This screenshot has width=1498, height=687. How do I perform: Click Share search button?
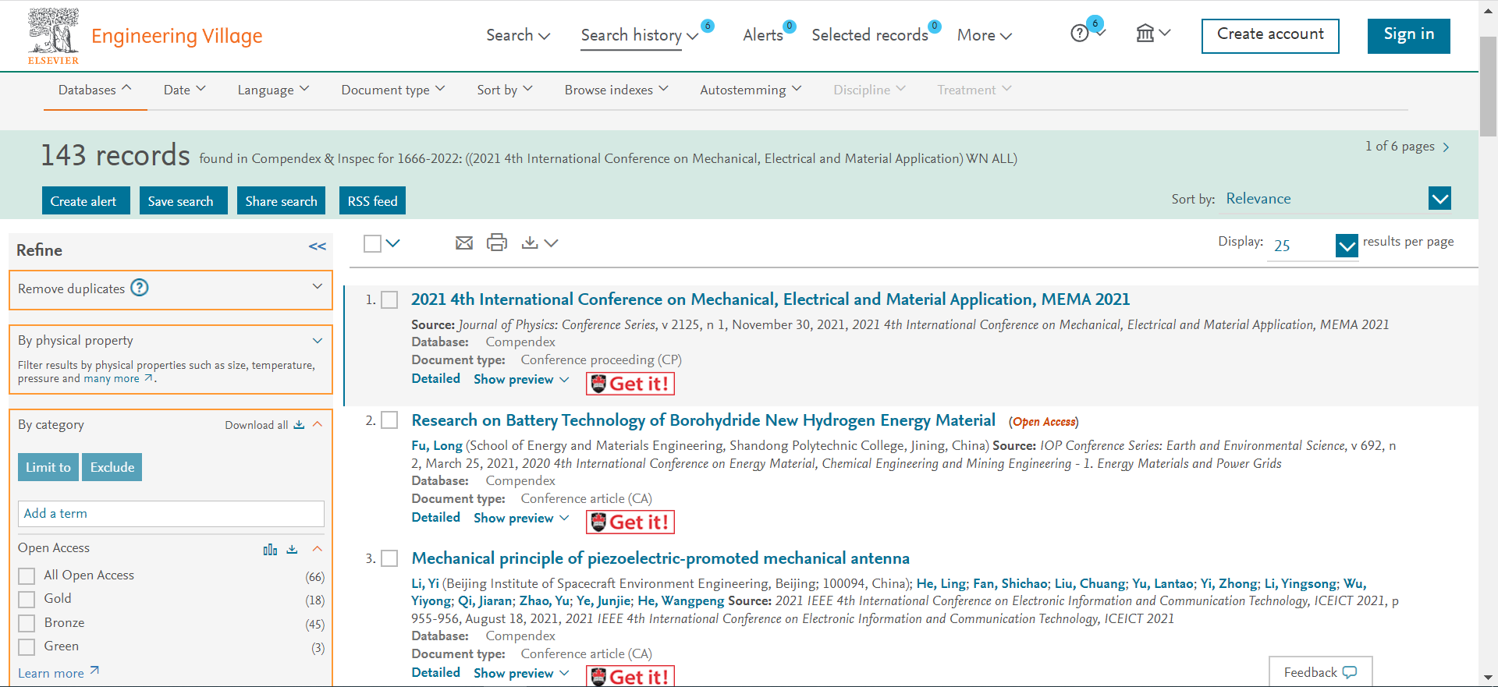282,200
